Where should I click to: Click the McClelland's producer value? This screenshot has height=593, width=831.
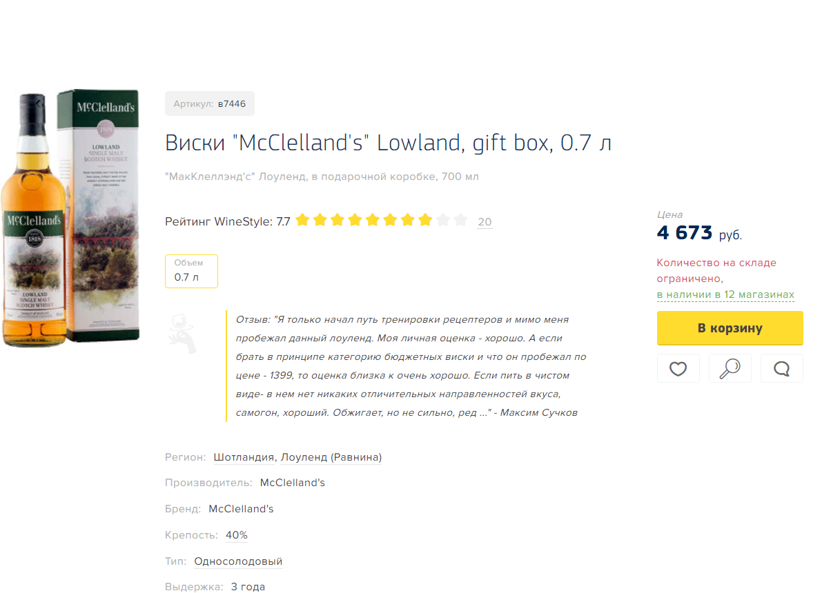pyautogui.click(x=293, y=483)
